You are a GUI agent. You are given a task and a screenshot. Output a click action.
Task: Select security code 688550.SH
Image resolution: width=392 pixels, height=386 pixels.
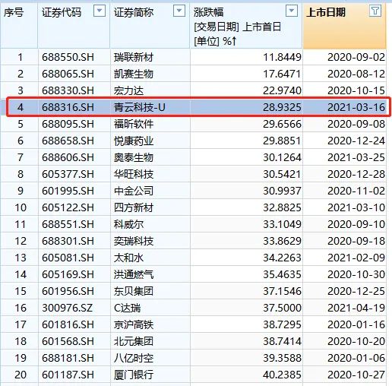pos(68,57)
